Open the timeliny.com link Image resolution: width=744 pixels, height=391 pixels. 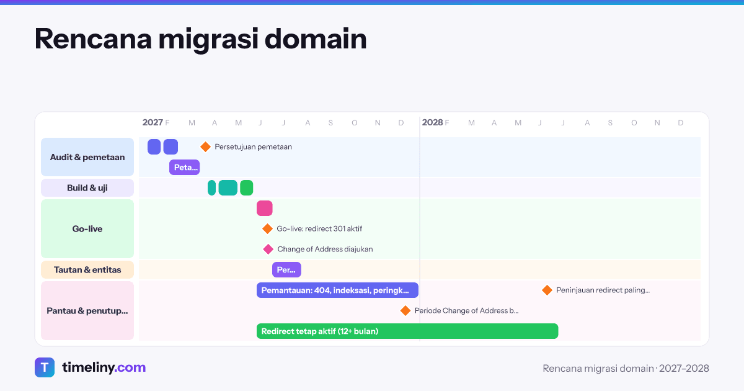[x=104, y=367]
